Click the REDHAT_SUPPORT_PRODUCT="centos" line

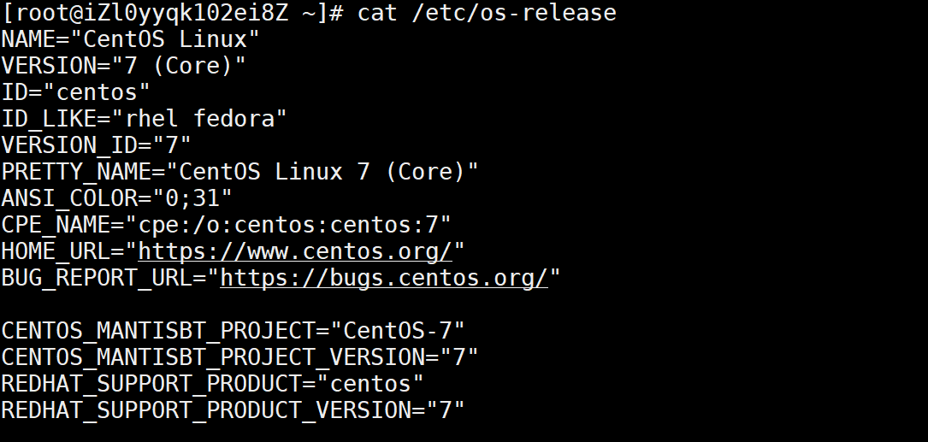tap(212, 384)
